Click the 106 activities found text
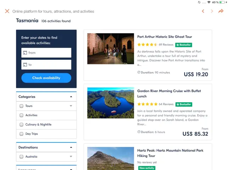The image size is (228, 170). [56, 21]
